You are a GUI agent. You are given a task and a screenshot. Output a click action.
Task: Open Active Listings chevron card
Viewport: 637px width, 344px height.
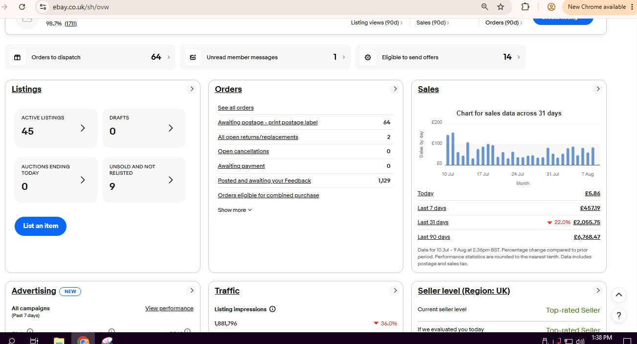click(83, 128)
